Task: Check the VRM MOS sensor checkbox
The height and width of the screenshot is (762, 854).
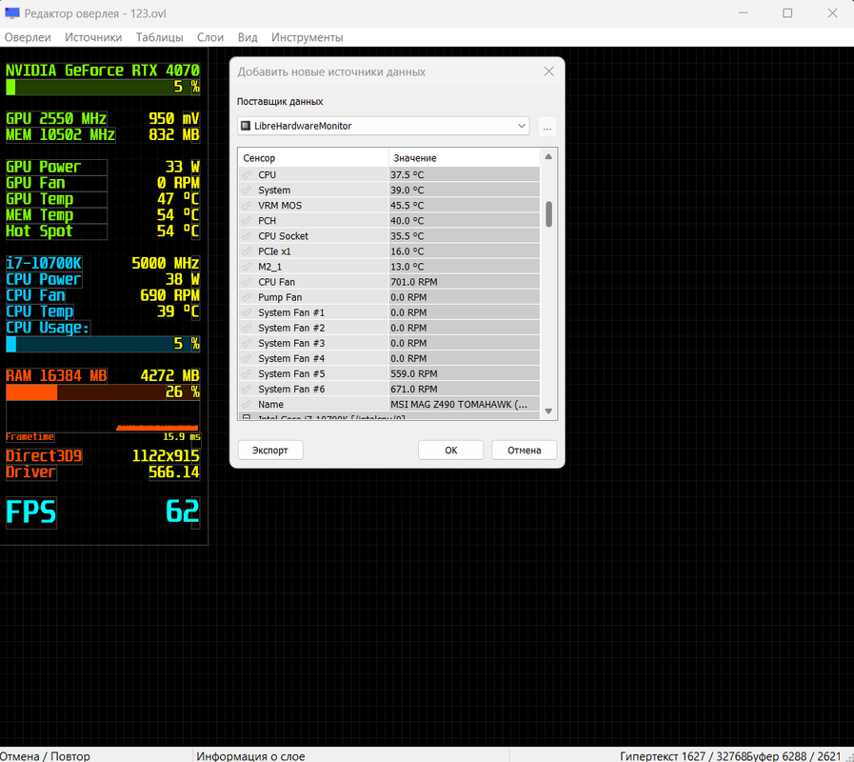Action: [247, 206]
